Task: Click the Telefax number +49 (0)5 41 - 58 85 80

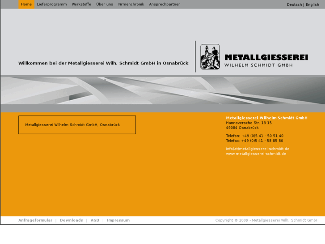Action: point(262,141)
